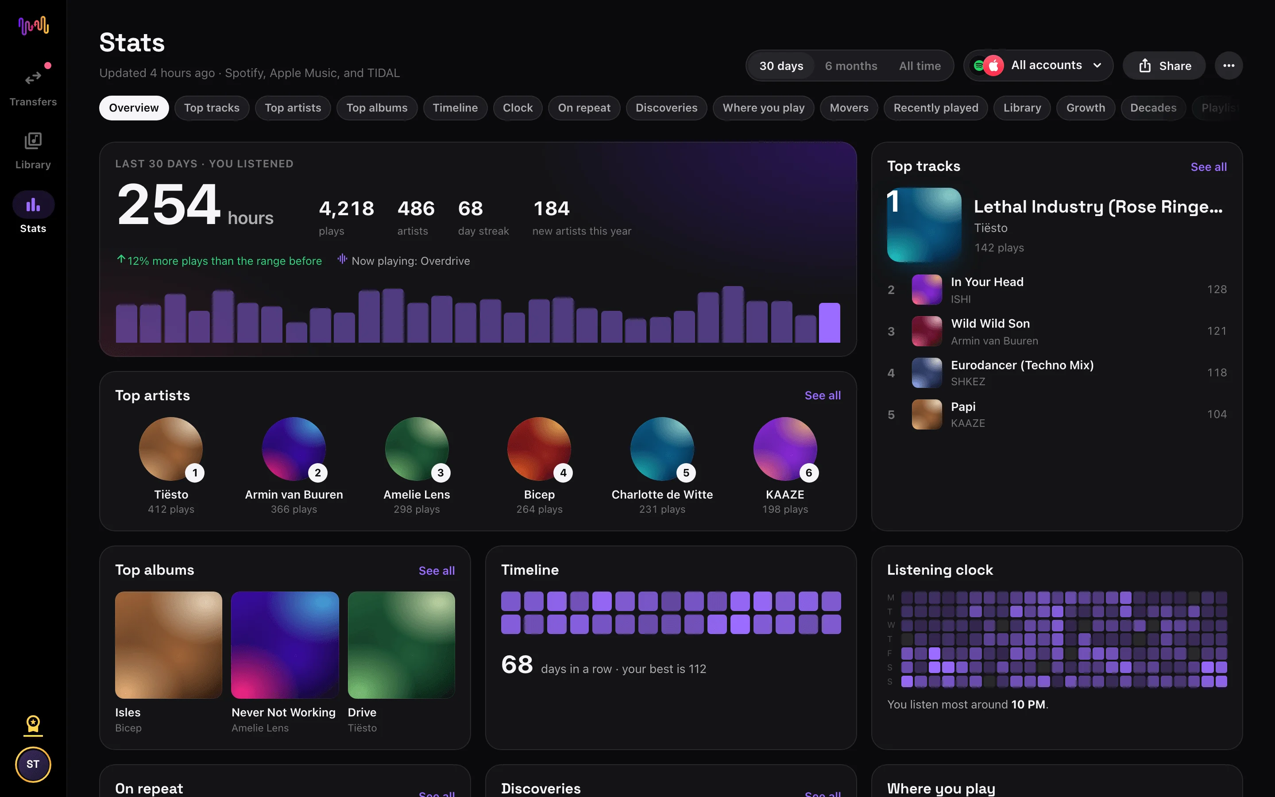This screenshot has height=797, width=1275.
Task: Click the highlighted last bar in listening chart
Action: [829, 323]
